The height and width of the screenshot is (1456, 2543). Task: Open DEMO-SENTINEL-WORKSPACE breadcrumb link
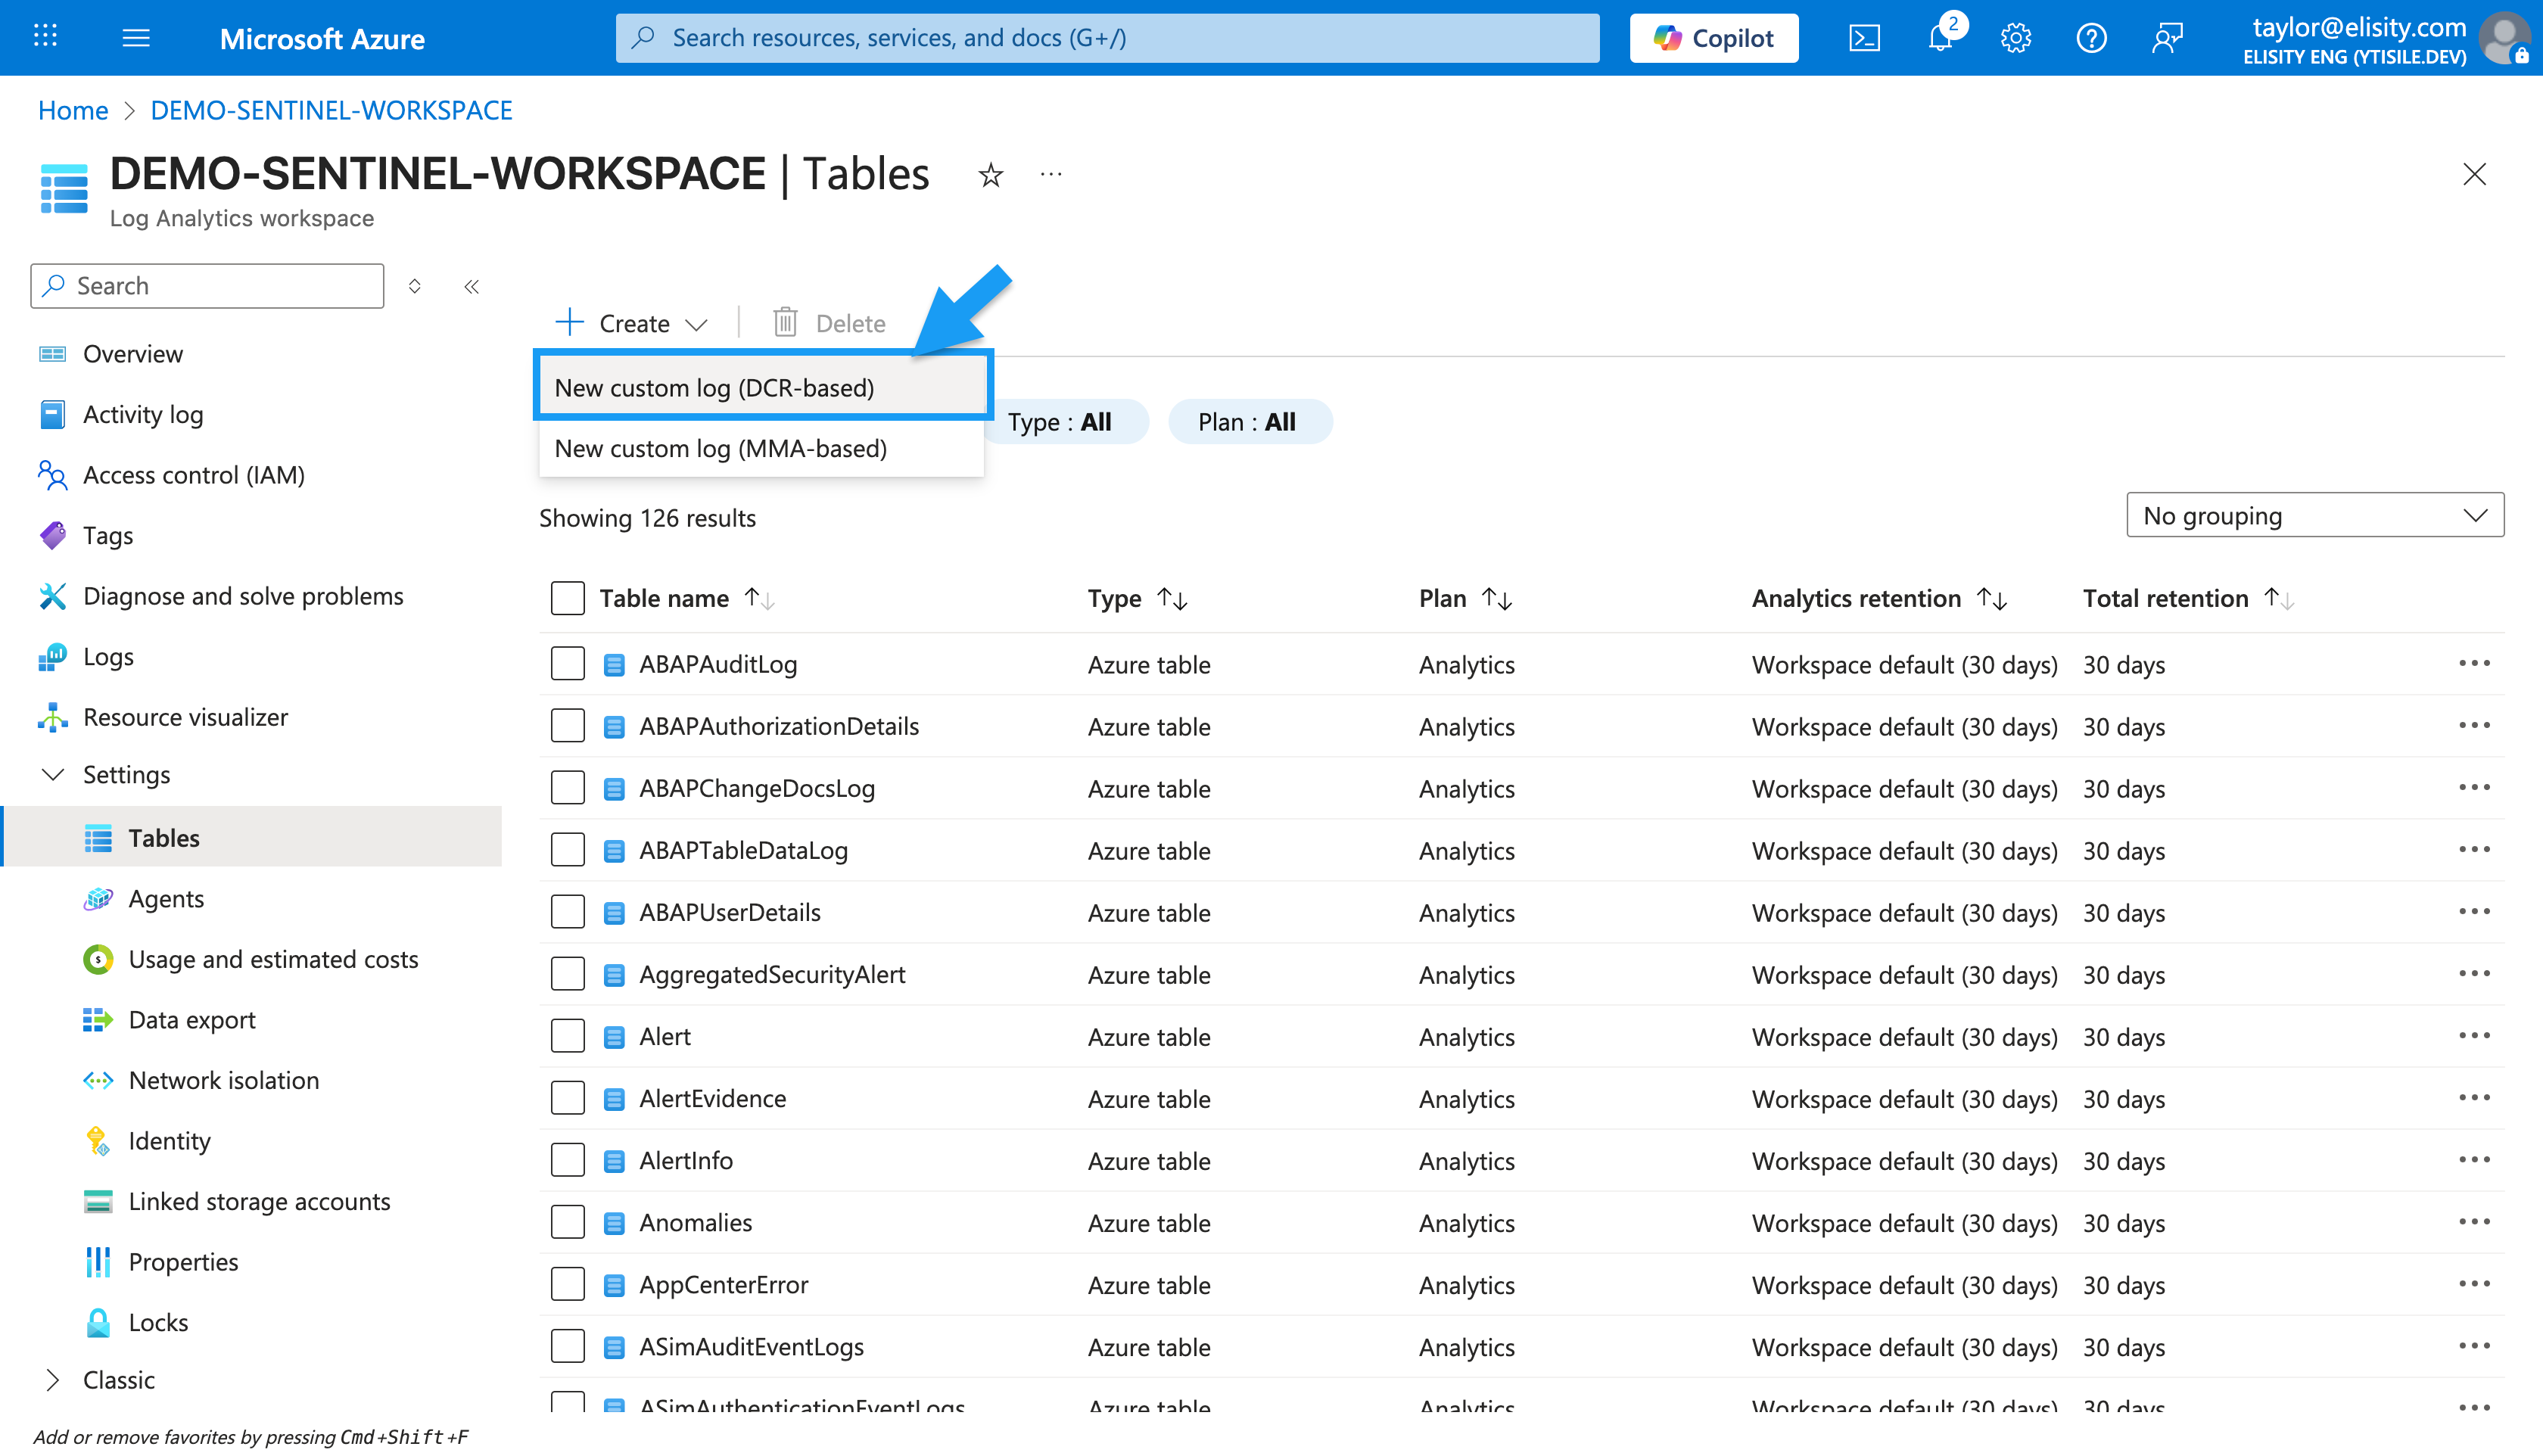coord(331,110)
